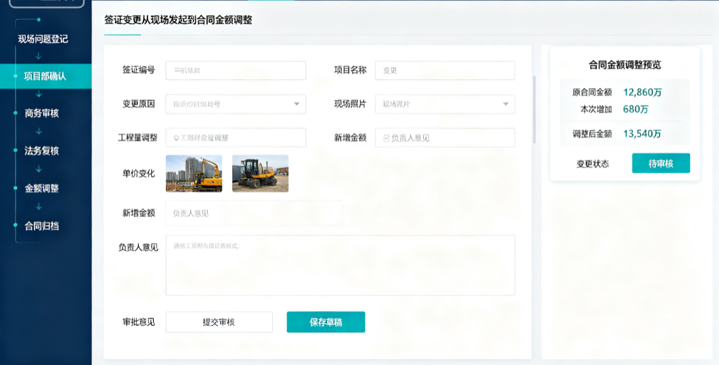Click the small icon in upper 新增金额 field
This screenshot has height=365, width=719.
[386, 138]
